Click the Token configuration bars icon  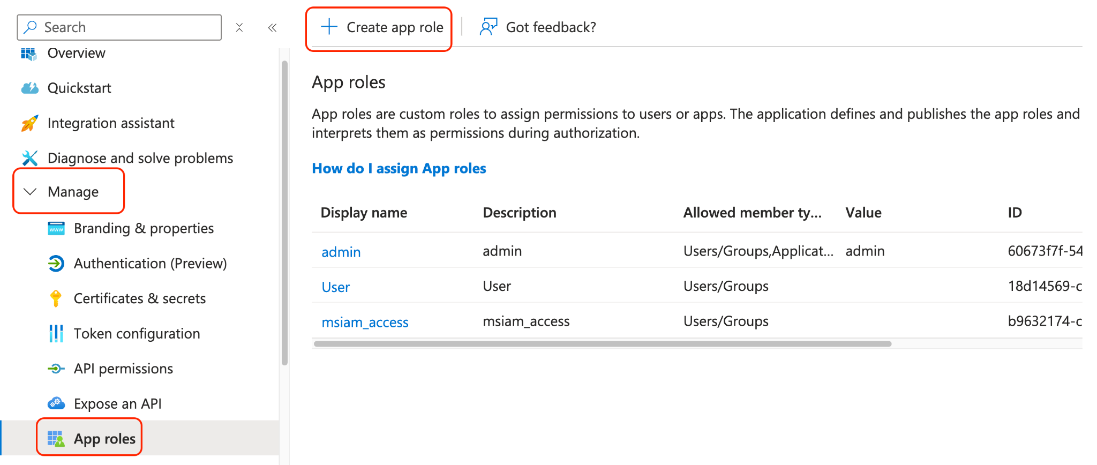click(56, 334)
